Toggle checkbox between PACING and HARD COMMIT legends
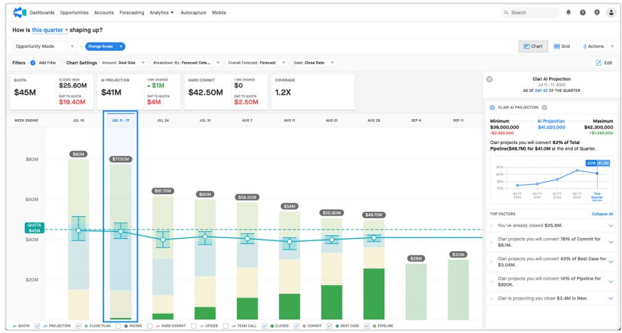This screenshot has width=622, height=333. [150, 326]
